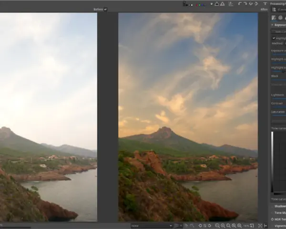Click the zoom 100% magnifier icon
The height and width of the screenshot is (229, 286).
pyautogui.click(x=234, y=226)
